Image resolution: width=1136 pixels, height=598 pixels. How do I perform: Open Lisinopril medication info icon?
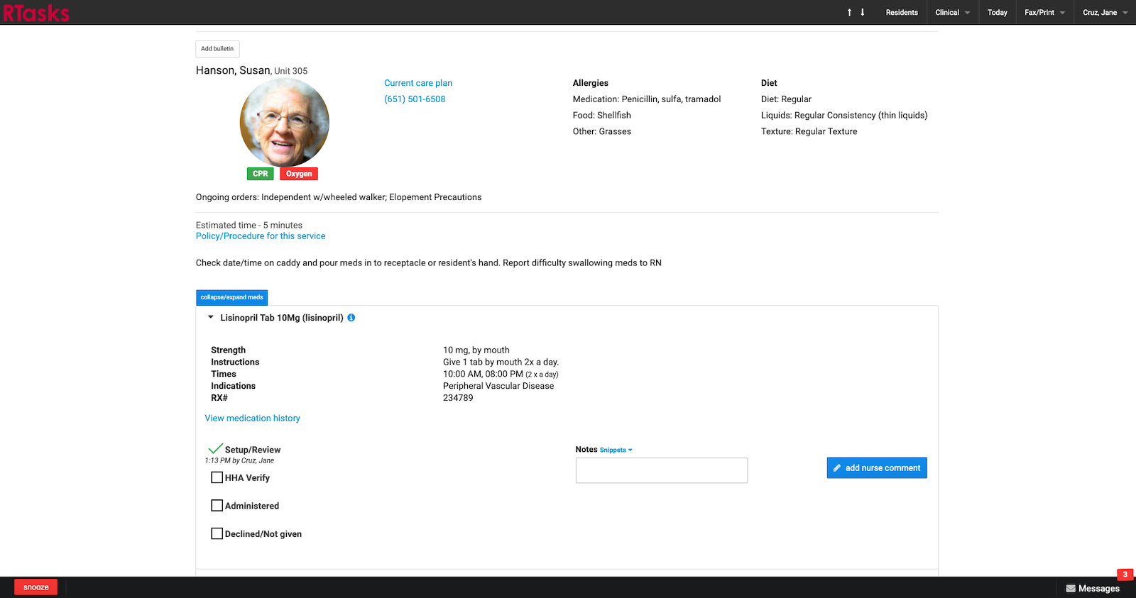(x=351, y=318)
